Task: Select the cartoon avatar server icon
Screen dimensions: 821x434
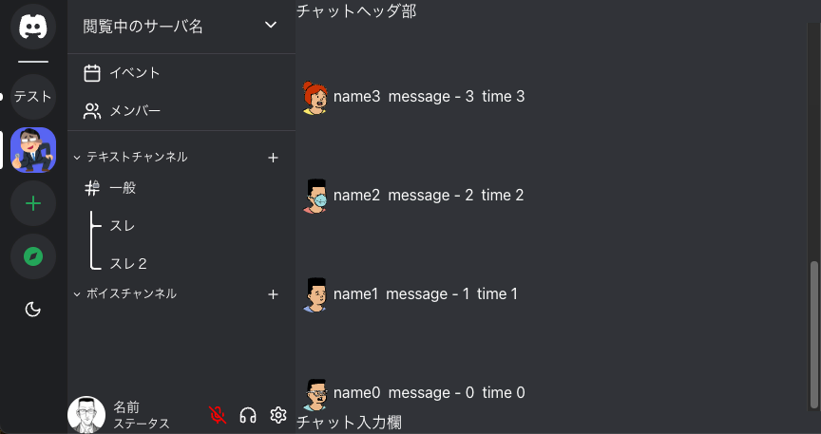Action: 33,149
